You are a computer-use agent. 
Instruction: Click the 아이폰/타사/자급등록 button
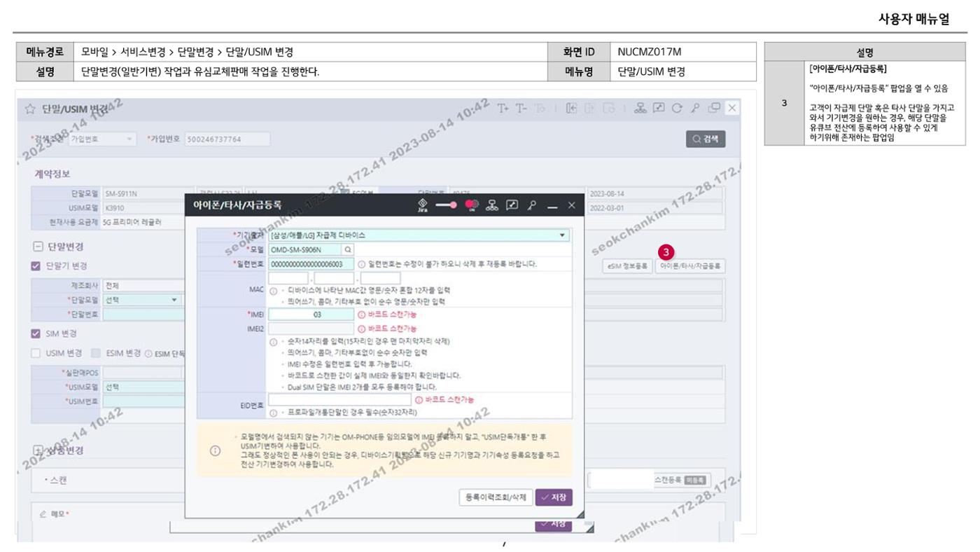[x=689, y=266]
